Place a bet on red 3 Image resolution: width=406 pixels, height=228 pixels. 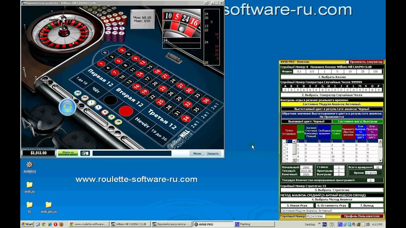click(x=121, y=50)
